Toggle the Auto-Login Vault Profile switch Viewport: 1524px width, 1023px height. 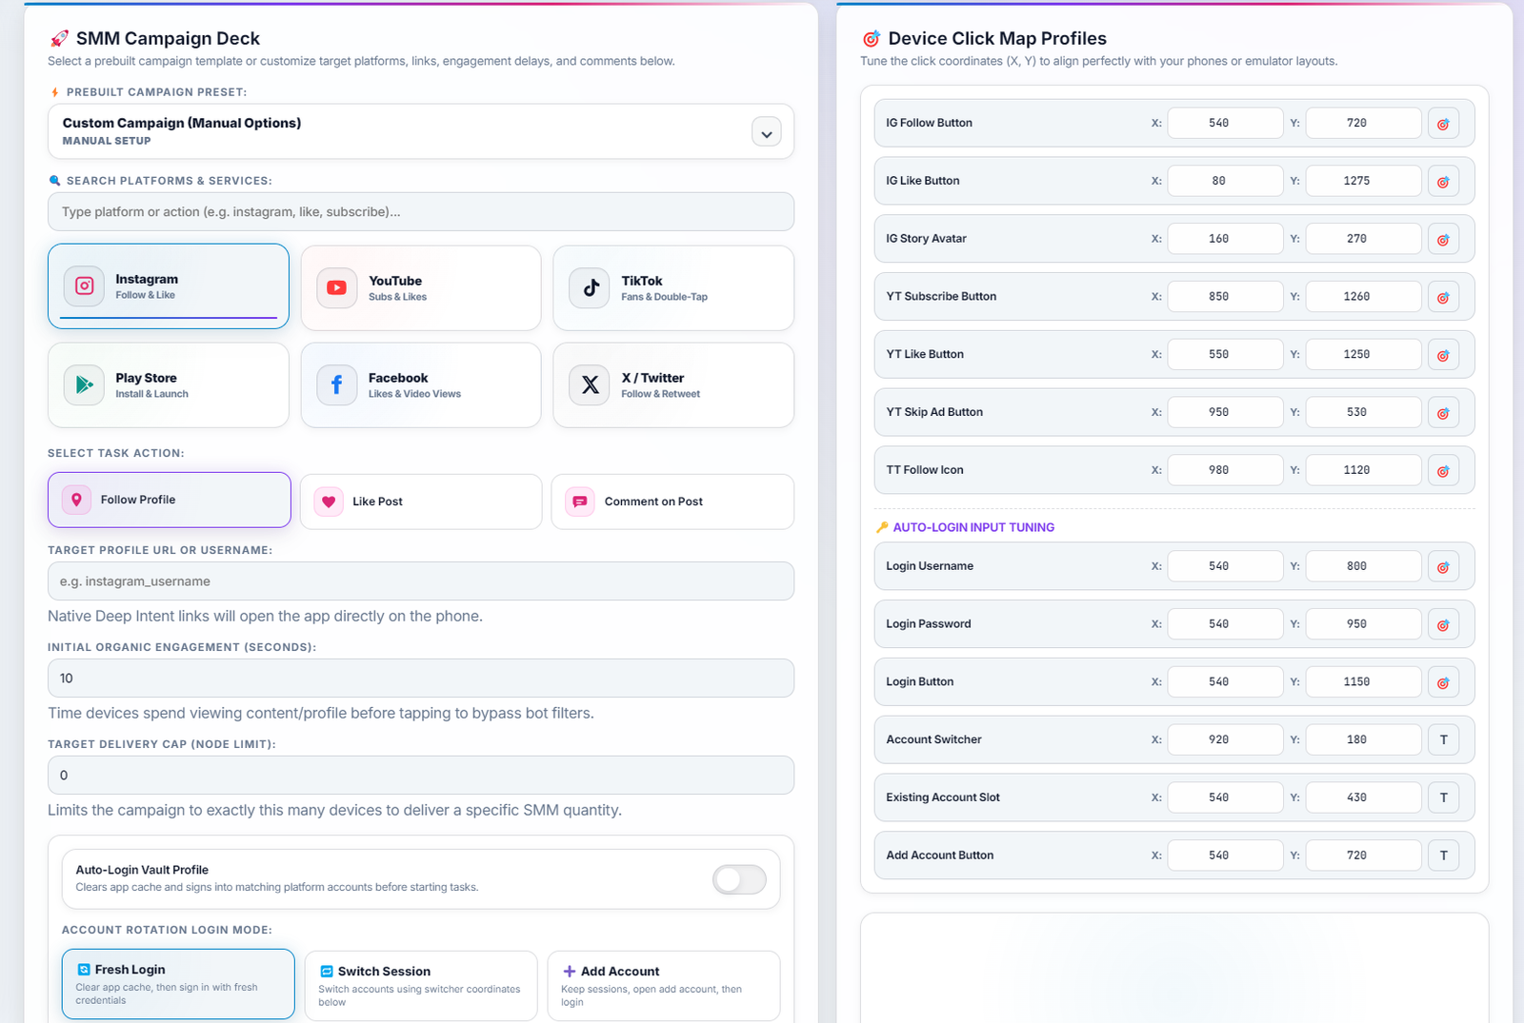[x=739, y=879]
